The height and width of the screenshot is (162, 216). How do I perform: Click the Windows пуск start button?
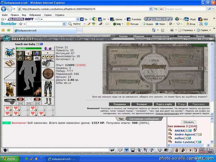click(10, 159)
